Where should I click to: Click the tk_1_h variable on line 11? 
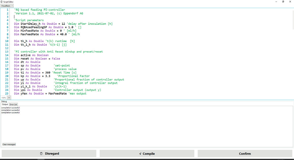coord(25,45)
